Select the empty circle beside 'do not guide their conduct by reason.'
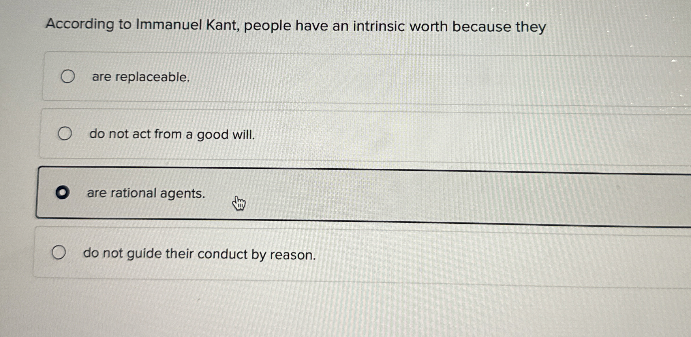 click(x=59, y=252)
